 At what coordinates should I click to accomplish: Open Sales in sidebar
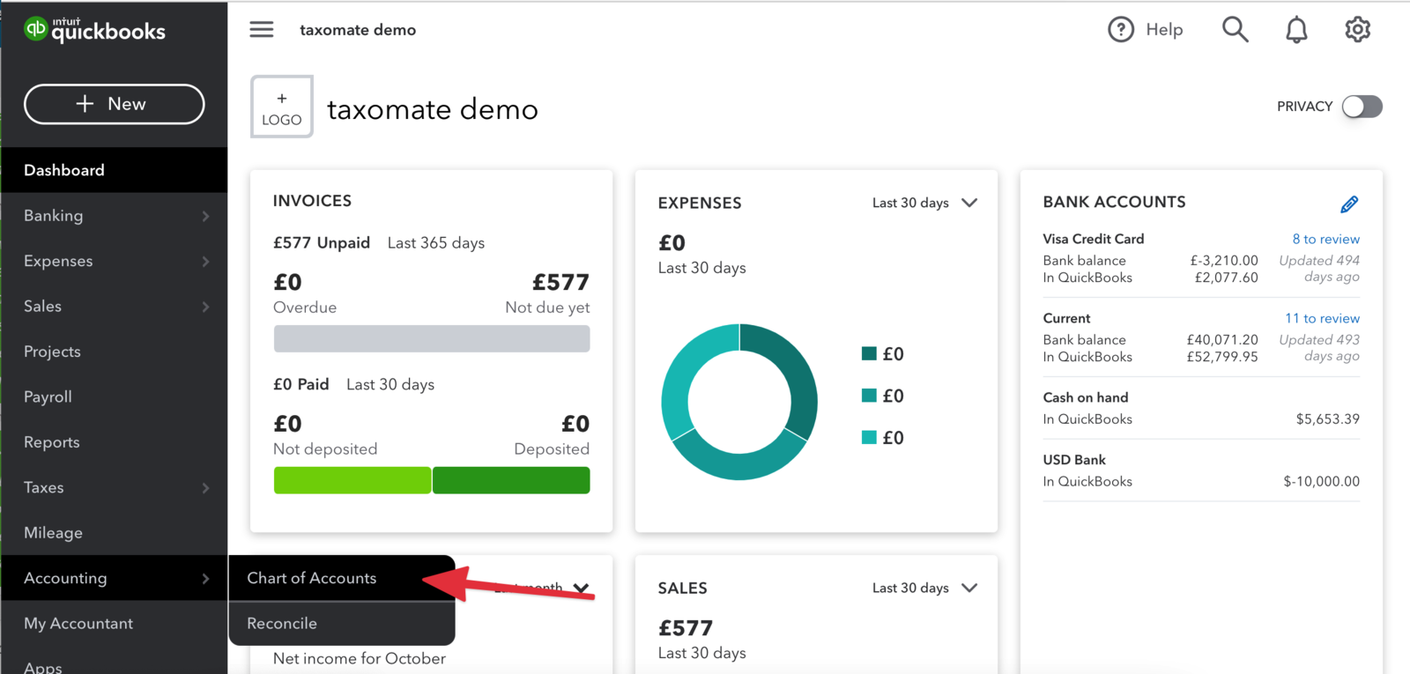pos(115,307)
